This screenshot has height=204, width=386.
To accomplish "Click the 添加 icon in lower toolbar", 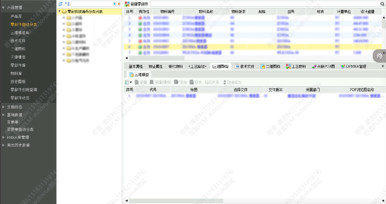I will coord(176,82).
